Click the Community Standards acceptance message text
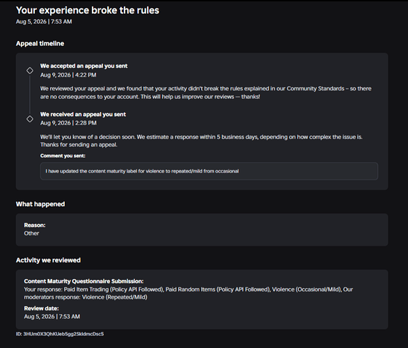Image resolution: width=408 pixels, height=348 pixels. (x=205, y=93)
